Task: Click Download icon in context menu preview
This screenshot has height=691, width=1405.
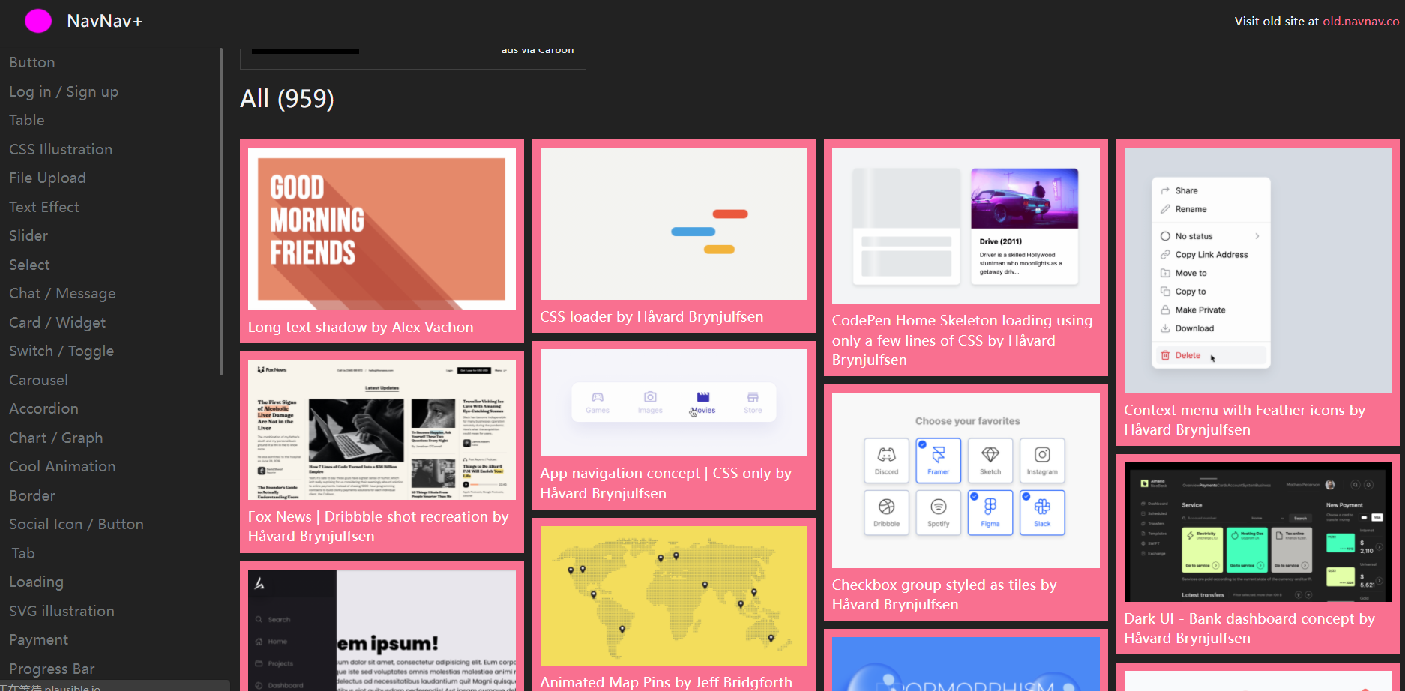Action: click(x=1165, y=328)
